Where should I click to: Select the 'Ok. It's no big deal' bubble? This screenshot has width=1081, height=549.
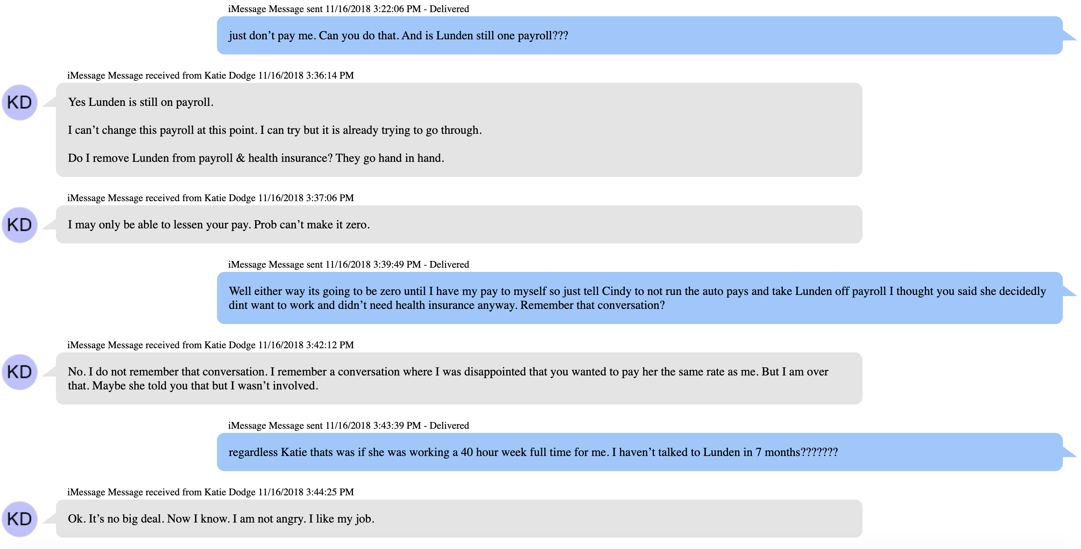pyautogui.click(x=459, y=519)
